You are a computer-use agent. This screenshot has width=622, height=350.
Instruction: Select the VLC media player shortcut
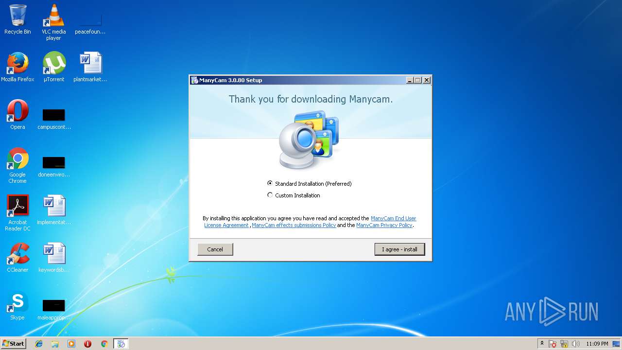tap(53, 22)
